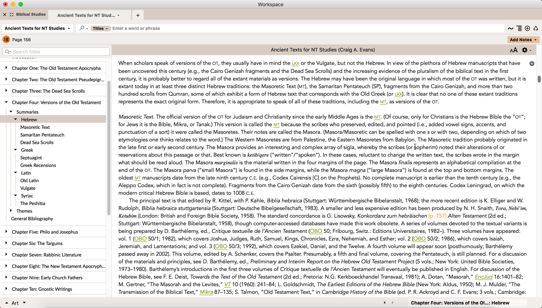Add a new tab with plus button
Viewport: 542px width, 308px height.
(x=138, y=15)
